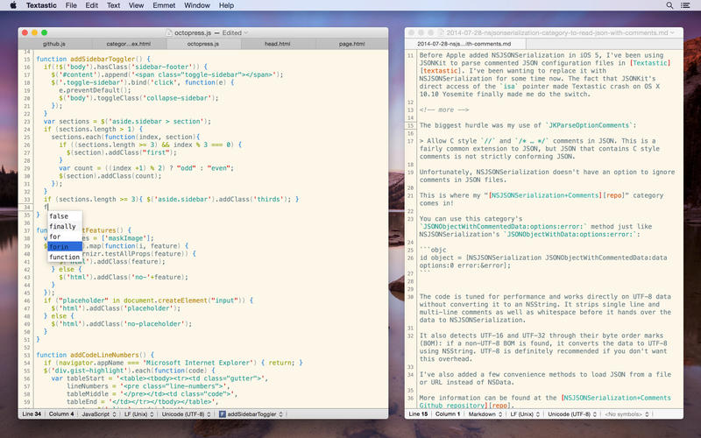Click line number 15 in markdown gutter
701x438 pixels.
(411, 126)
